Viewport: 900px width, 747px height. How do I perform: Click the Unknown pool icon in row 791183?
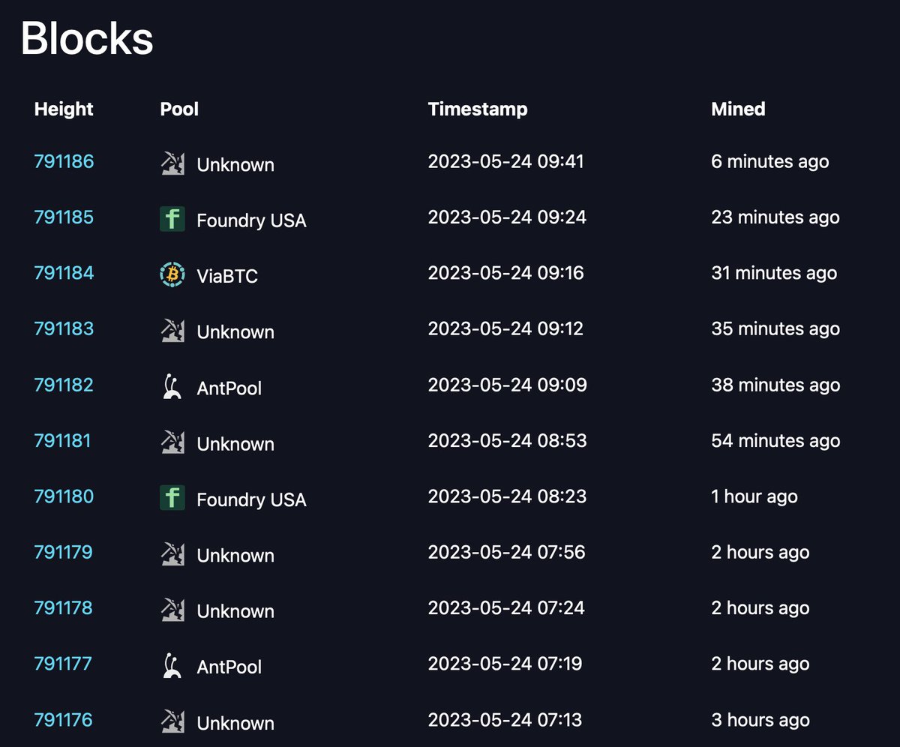172,331
